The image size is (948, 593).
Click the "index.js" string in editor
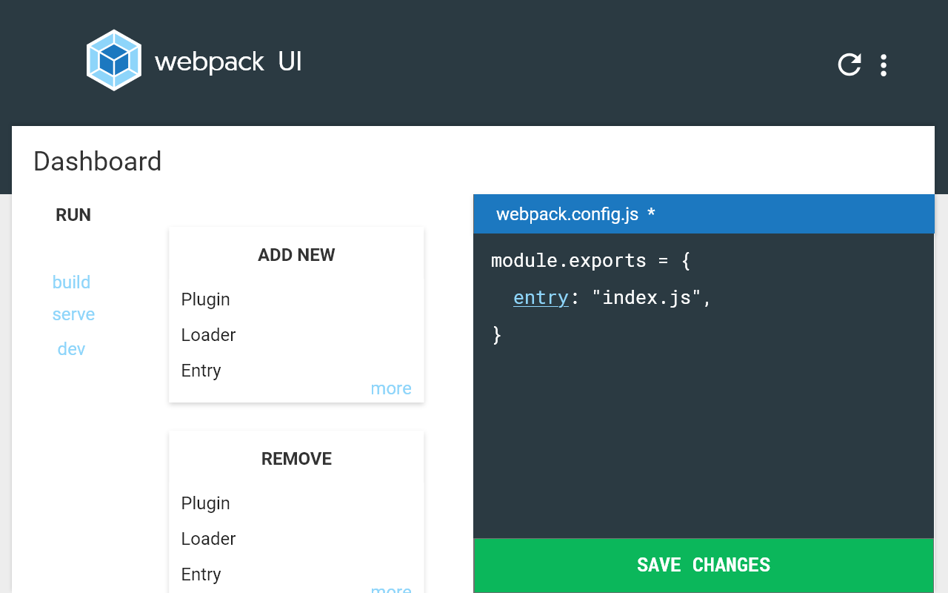pos(647,297)
